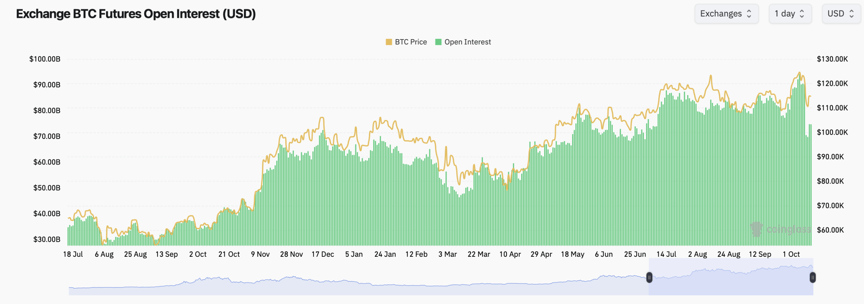Viewport: 864px width, 304px height.
Task: Click the green Open Interest legend swatch
Action: pyautogui.click(x=438, y=42)
